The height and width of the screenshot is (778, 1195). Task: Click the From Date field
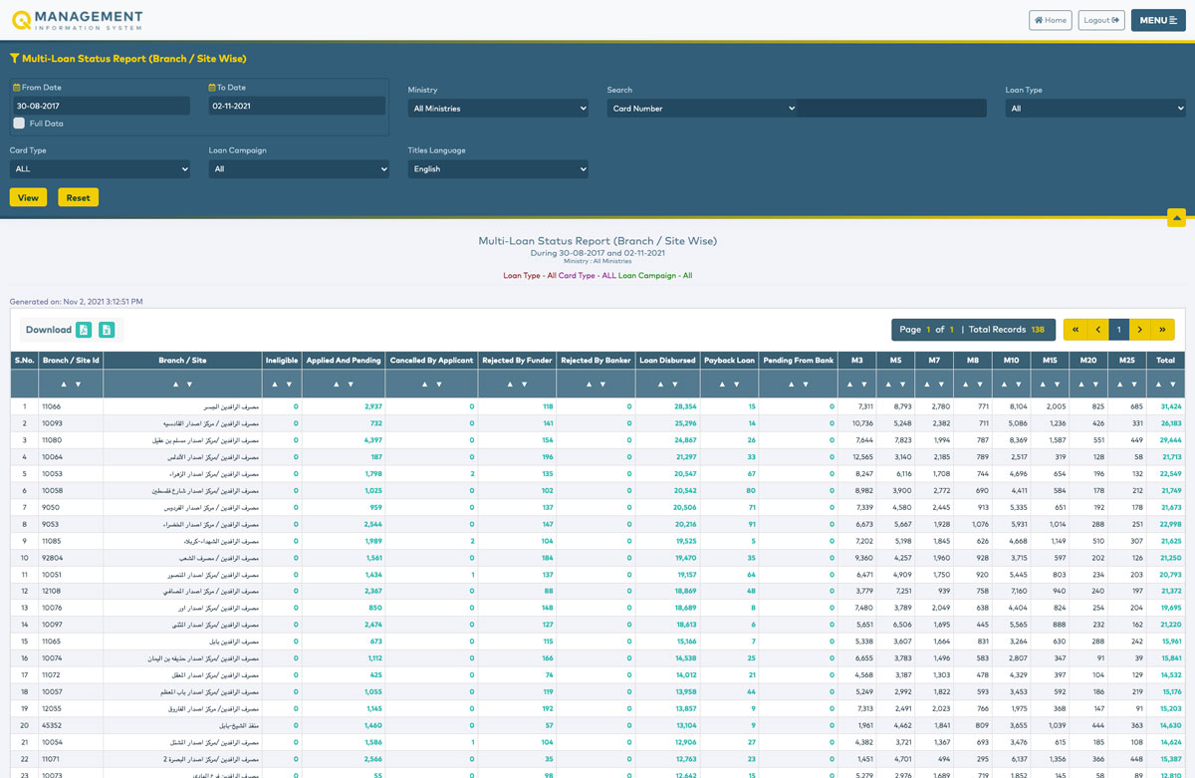[x=100, y=106]
